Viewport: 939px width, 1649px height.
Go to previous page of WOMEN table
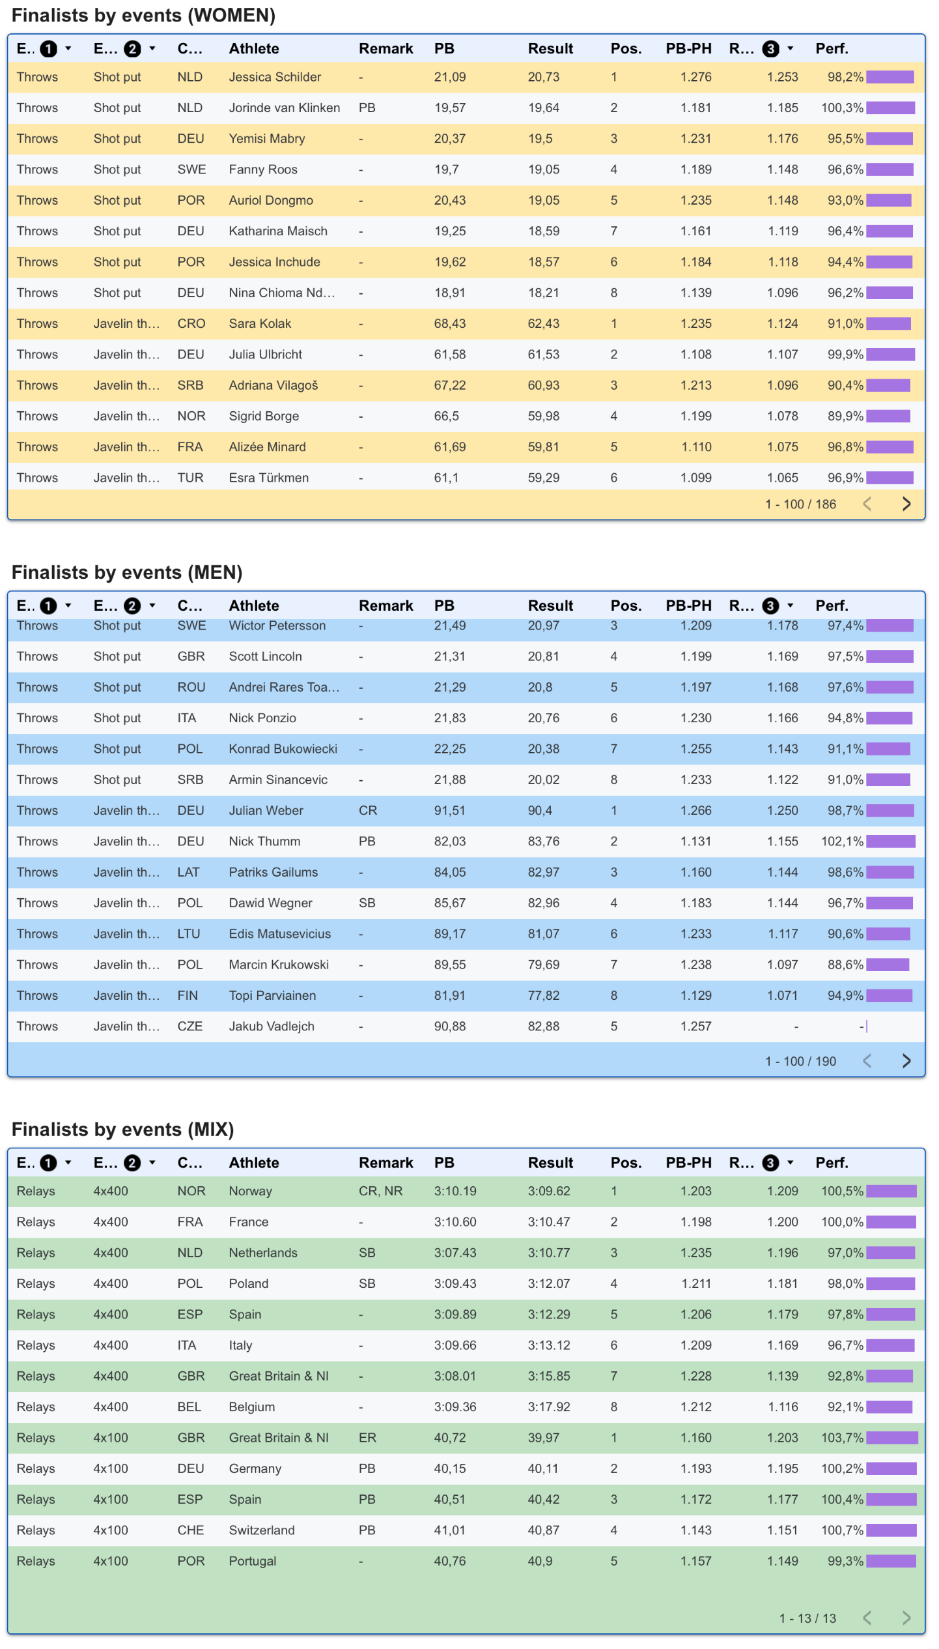[x=867, y=504]
